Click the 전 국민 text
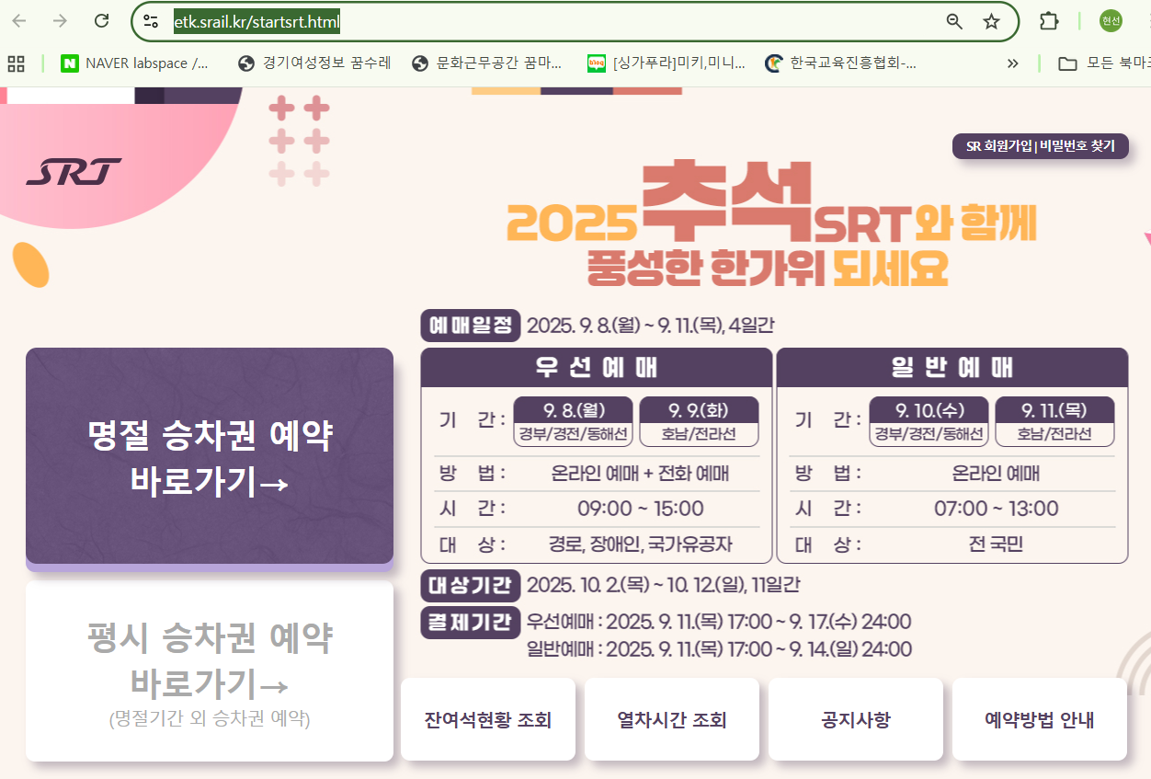1151x779 pixels. point(996,544)
